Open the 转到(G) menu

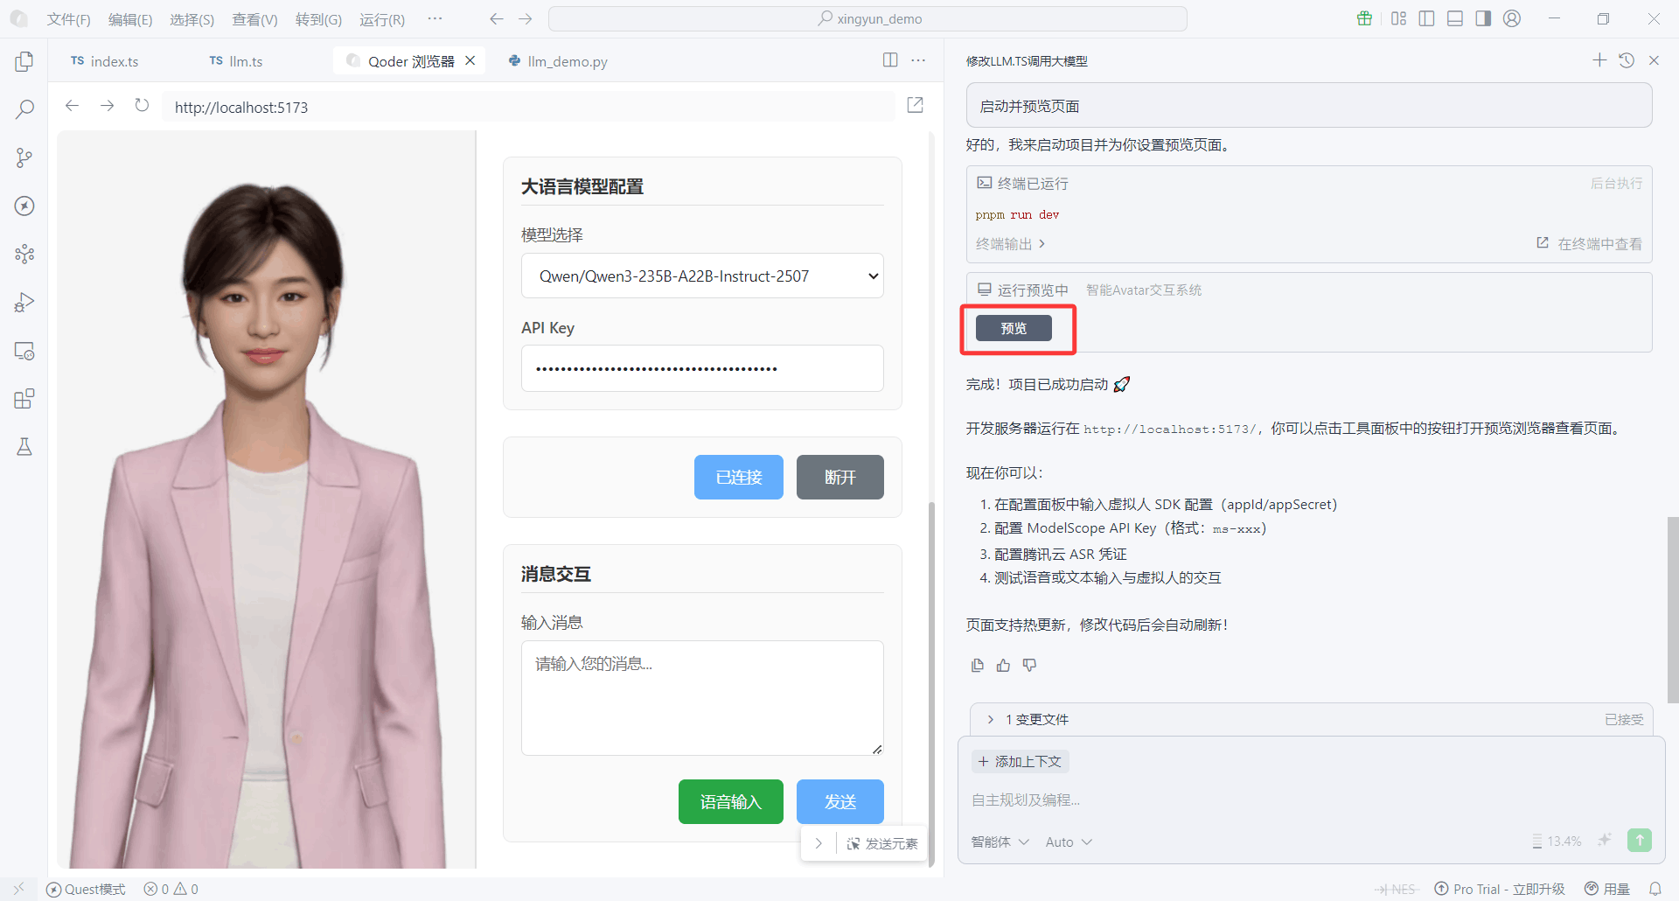[318, 19]
